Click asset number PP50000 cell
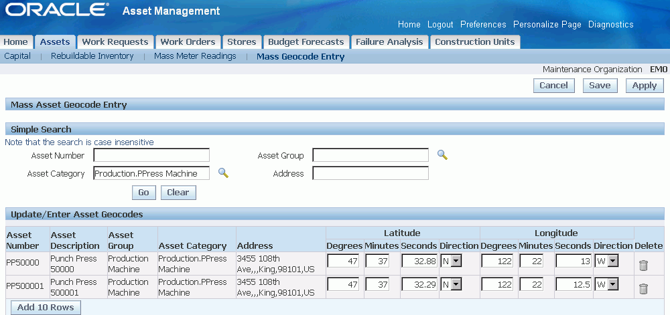The width and height of the screenshot is (670, 315). pyautogui.click(x=22, y=263)
